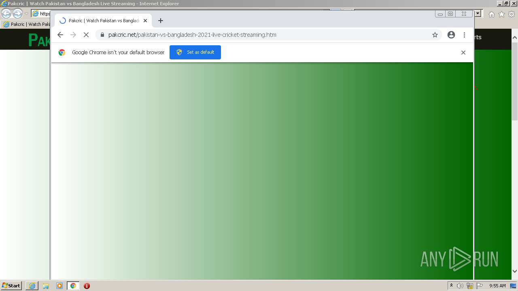Click the Internet Explorer vertical scrollbar thumb

pyautogui.click(x=515, y=81)
